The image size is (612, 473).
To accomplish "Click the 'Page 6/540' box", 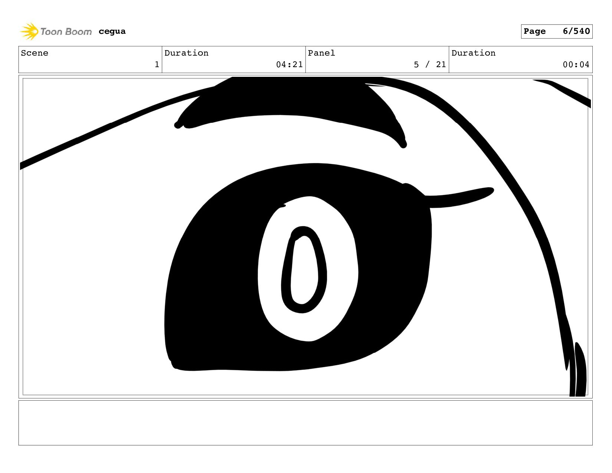I will (x=556, y=32).
